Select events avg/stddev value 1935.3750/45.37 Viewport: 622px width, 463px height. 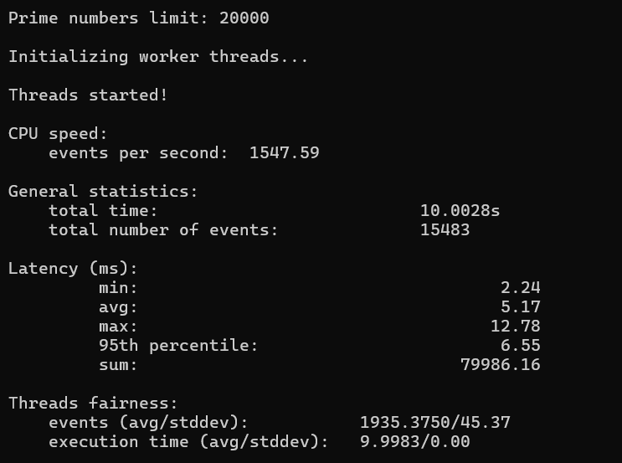pos(435,423)
